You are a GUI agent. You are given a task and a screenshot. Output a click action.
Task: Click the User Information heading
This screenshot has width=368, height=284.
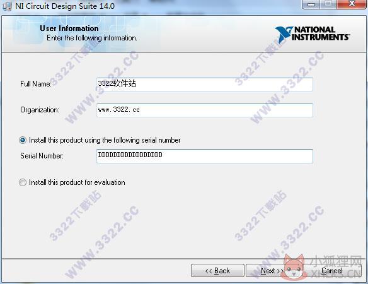pyautogui.click(x=69, y=28)
